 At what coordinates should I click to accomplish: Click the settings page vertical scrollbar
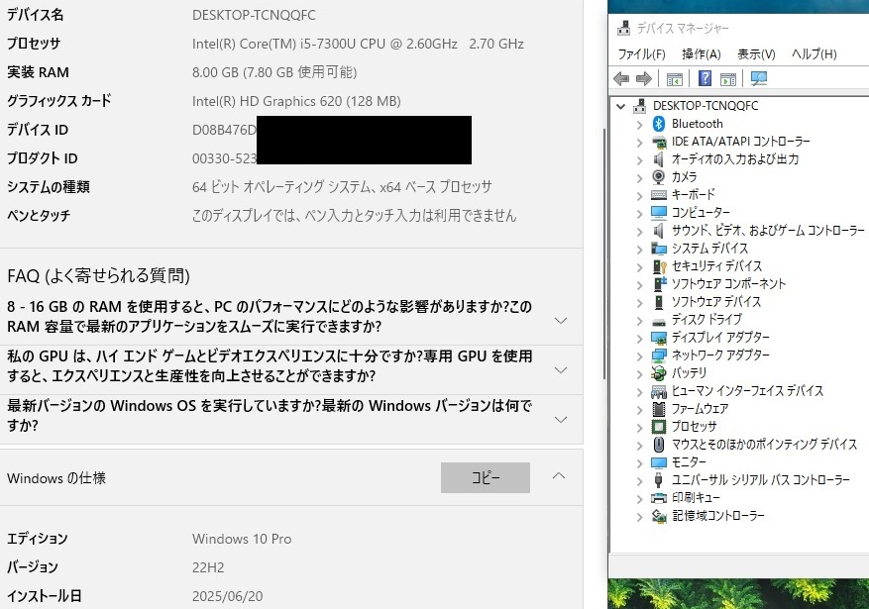tap(603, 254)
